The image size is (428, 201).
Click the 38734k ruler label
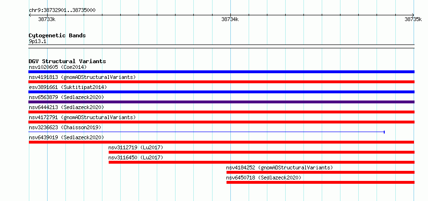click(x=230, y=19)
